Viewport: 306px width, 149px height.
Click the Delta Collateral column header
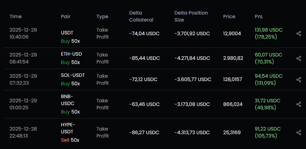point(141,16)
